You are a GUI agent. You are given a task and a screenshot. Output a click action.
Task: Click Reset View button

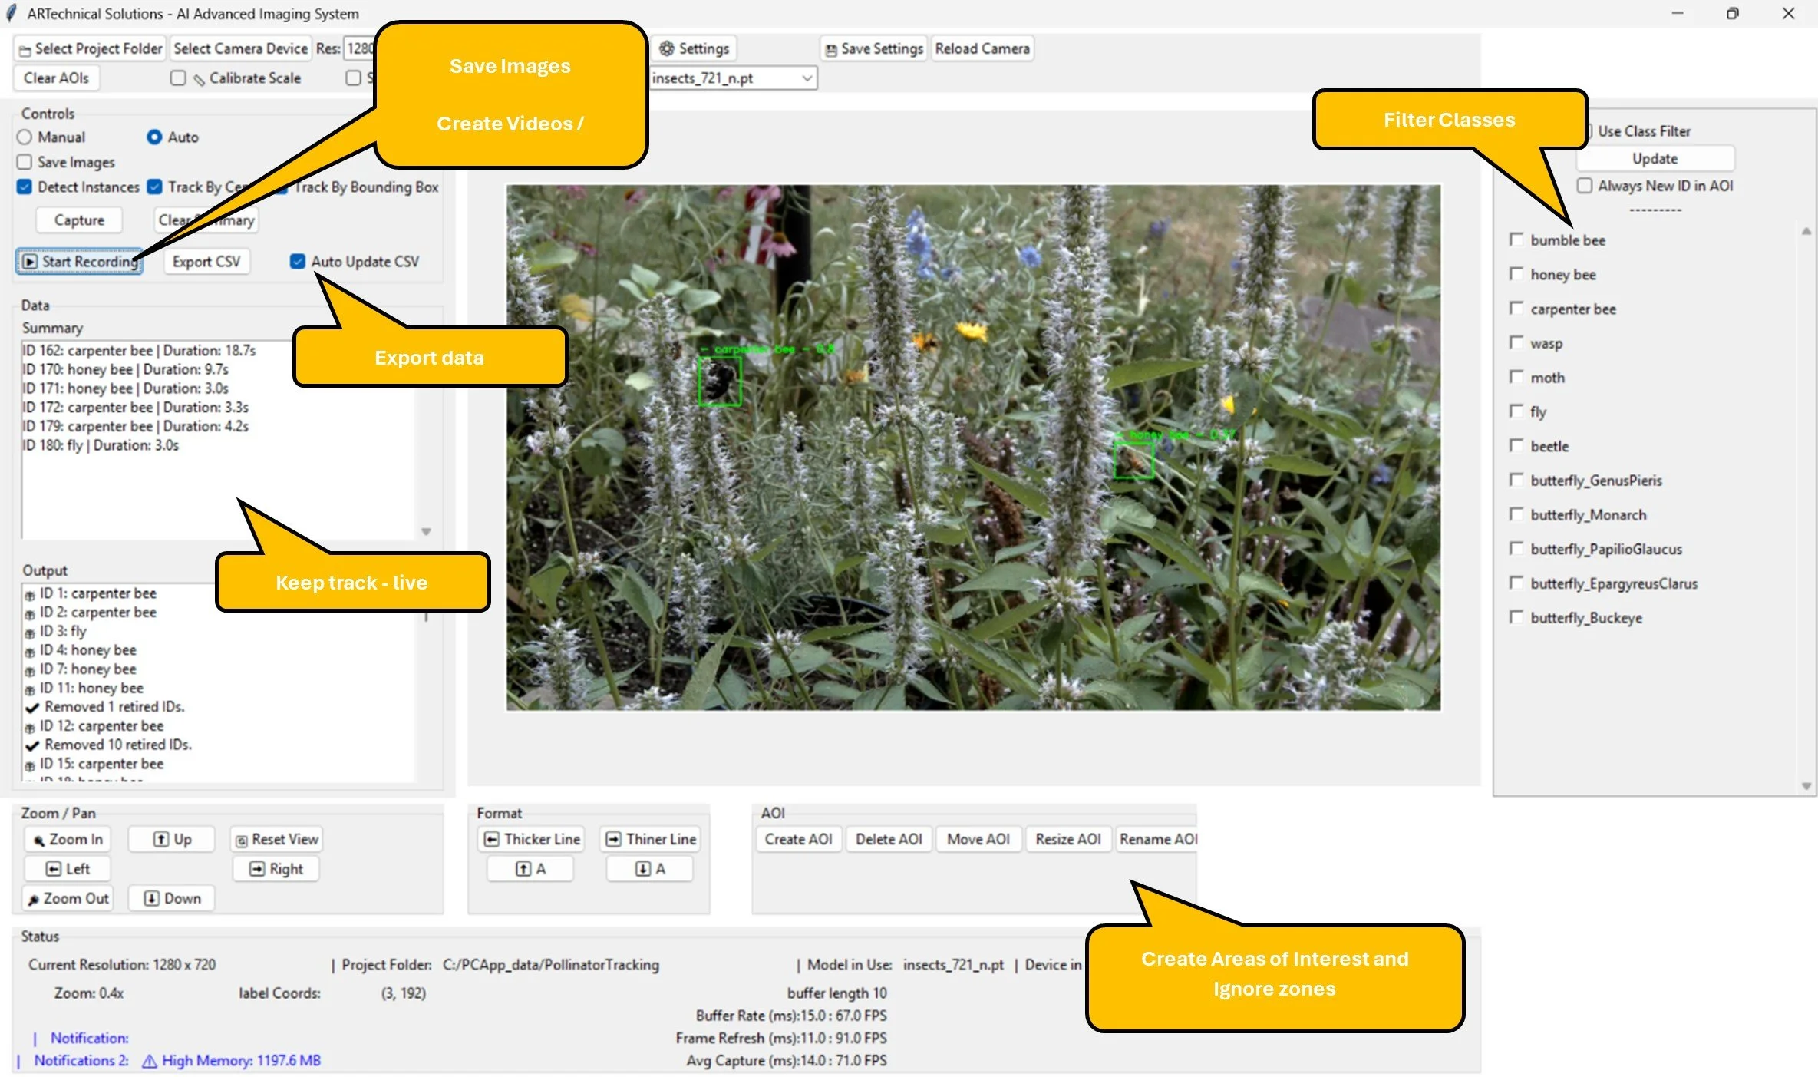click(276, 839)
